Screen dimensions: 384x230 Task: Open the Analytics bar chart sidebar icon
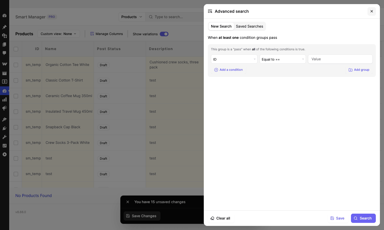click(4, 100)
